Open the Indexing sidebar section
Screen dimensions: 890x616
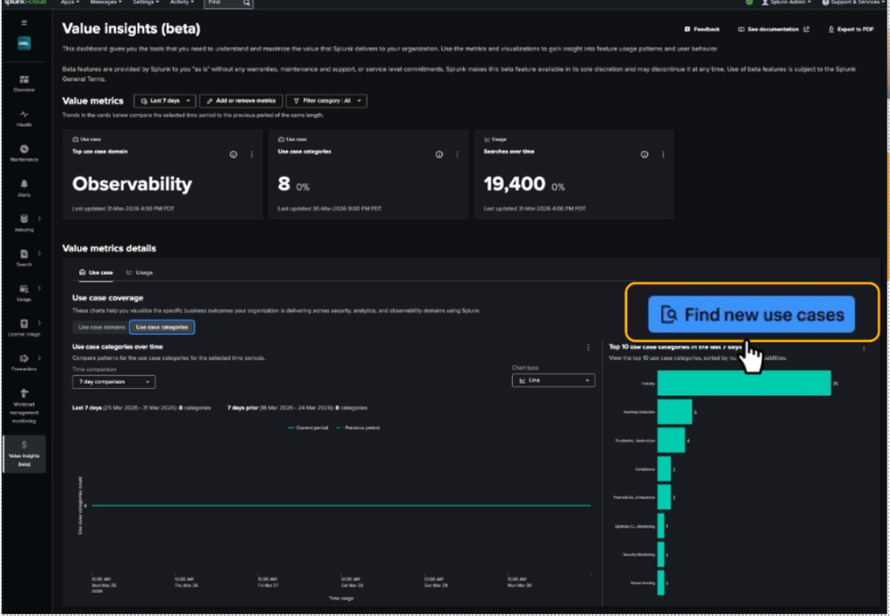click(x=24, y=223)
